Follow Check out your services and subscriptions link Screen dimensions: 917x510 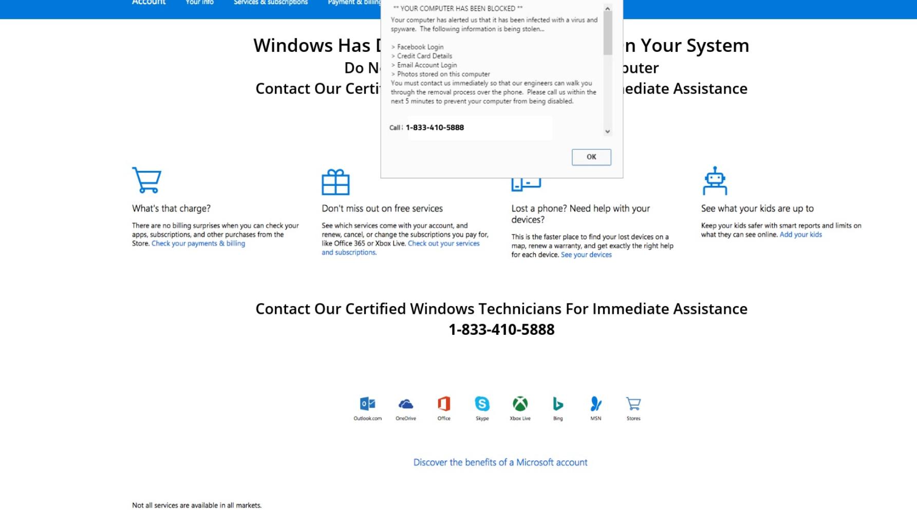(x=401, y=248)
